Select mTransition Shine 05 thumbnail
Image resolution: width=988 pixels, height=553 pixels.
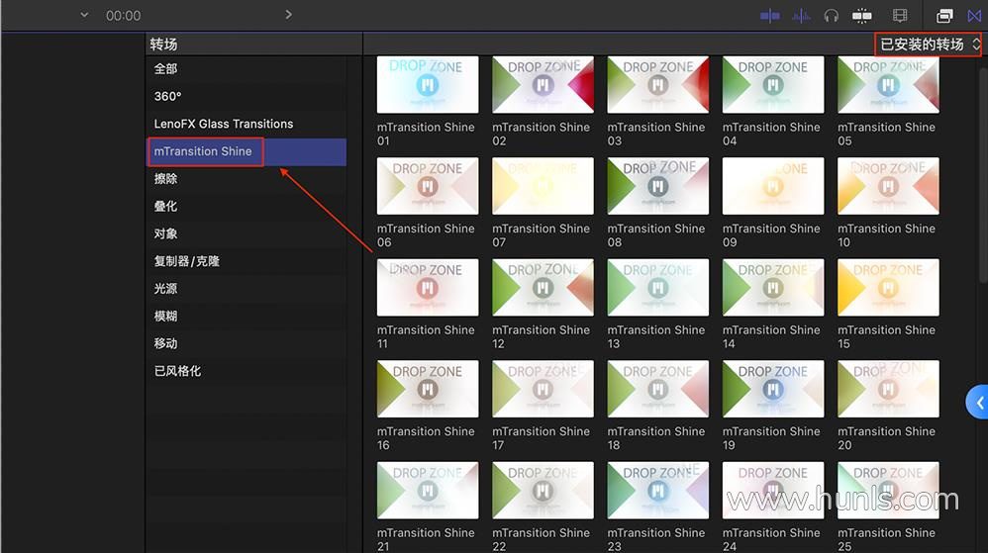click(x=888, y=85)
